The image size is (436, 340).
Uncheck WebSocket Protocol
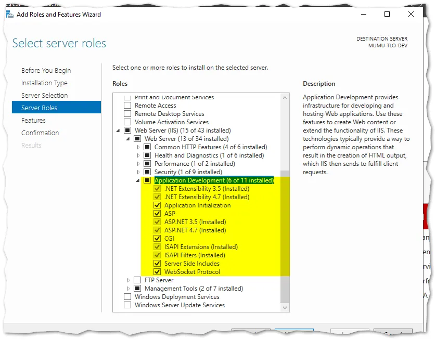[x=157, y=272]
